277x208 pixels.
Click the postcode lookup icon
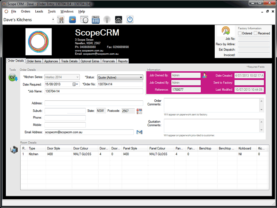(139, 111)
